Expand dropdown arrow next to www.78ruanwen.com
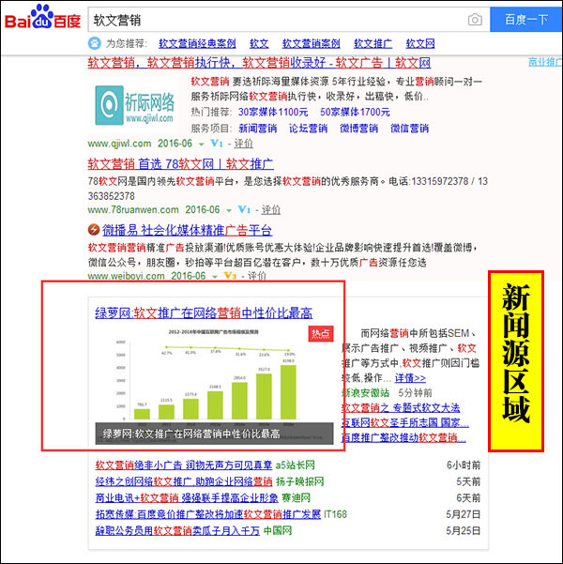Image resolution: width=563 pixels, height=564 pixels. tap(229, 210)
